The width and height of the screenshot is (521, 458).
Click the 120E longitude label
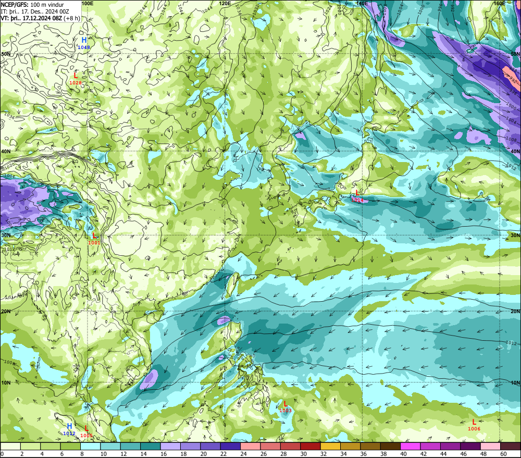[x=225, y=3]
